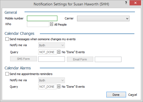Open the Carrier dropdown
143x102 pixels.
pos(103,18)
